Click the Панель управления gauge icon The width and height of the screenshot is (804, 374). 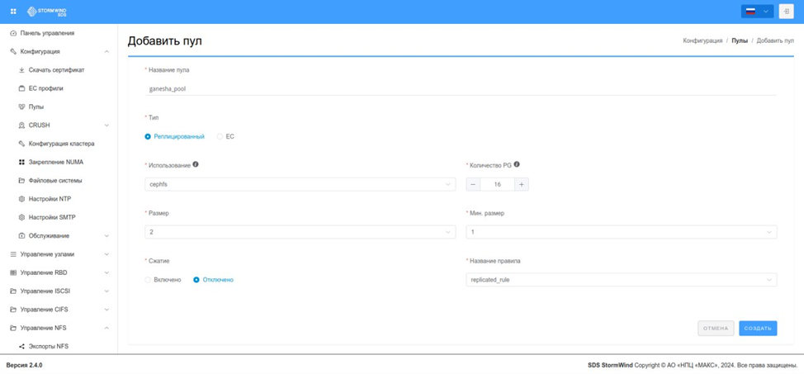[13, 33]
